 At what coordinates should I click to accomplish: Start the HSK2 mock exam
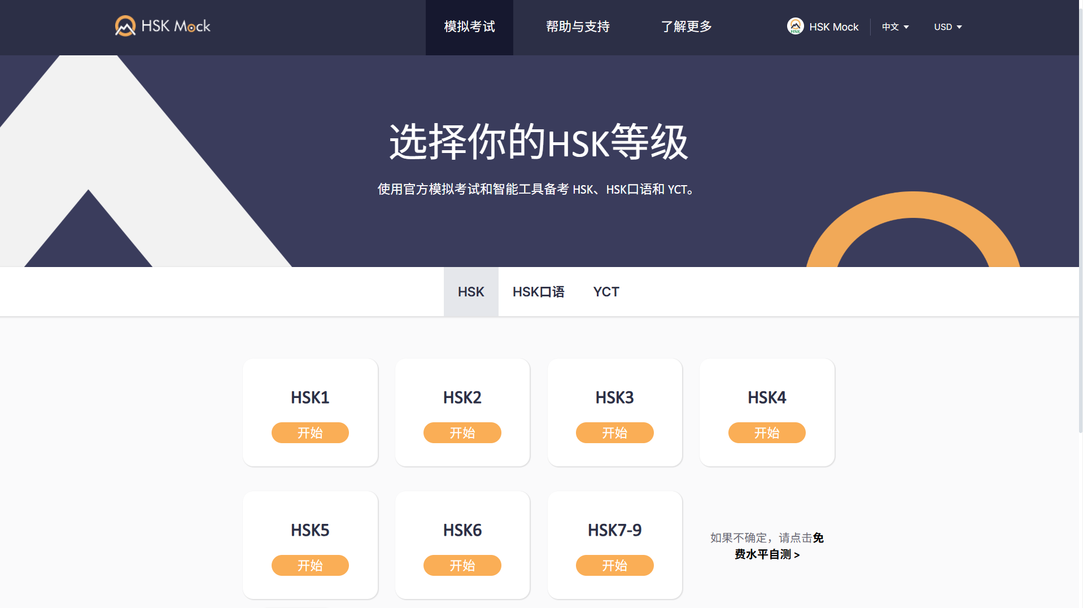pos(462,432)
